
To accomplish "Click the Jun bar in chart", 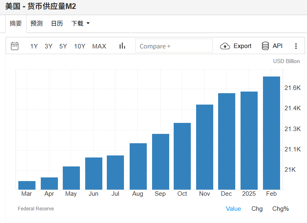I will (x=94, y=173).
